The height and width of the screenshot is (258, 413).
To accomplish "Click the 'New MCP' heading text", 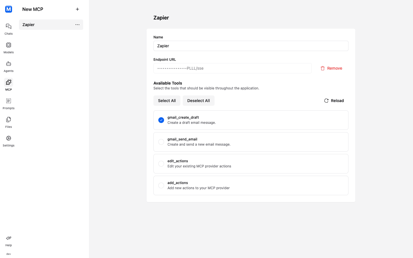I will [33, 9].
